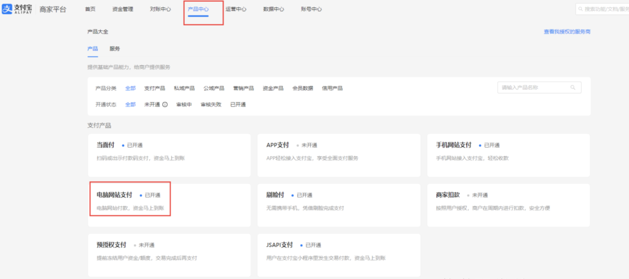The height and width of the screenshot is (279, 629).
Task: Filter by 支付产品 category
Action: pos(155,88)
